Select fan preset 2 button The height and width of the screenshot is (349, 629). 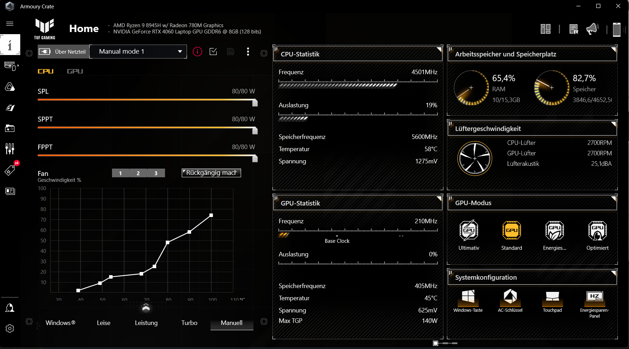tap(138, 173)
